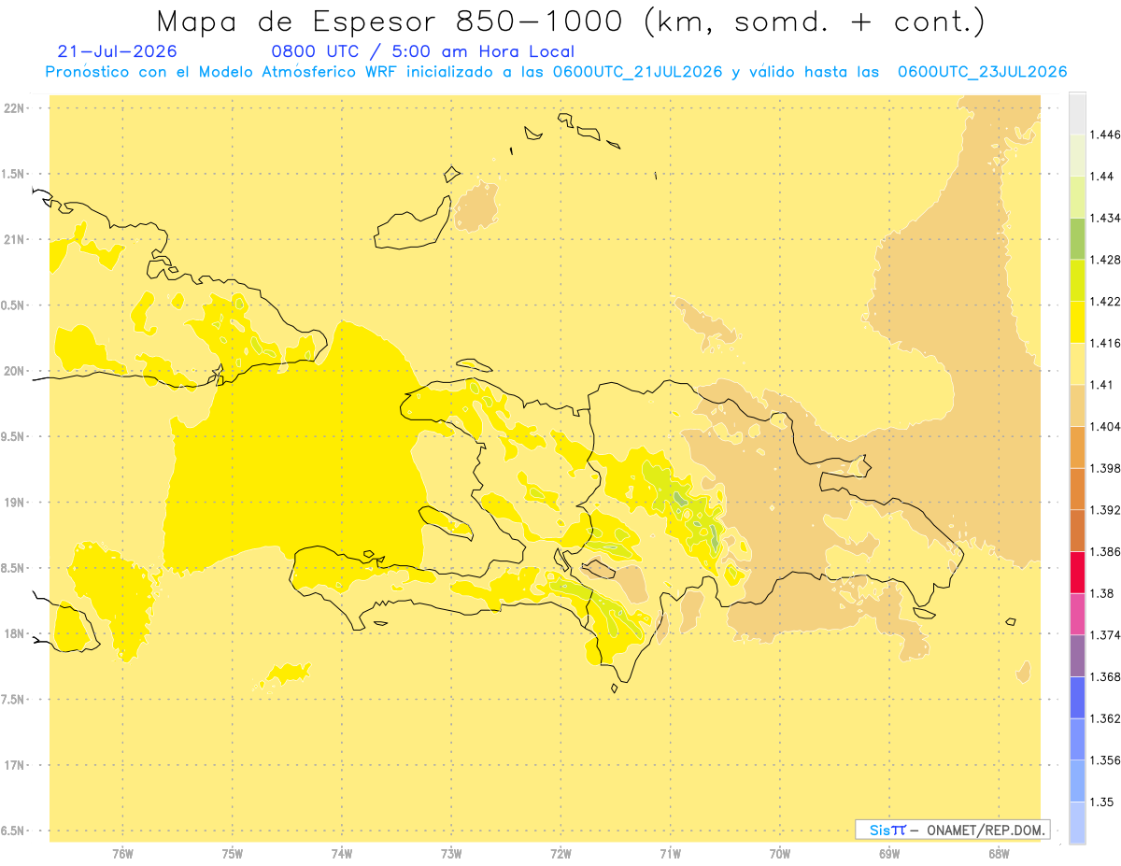Pick the purple colorbar segment between 1.368 and 1.374
This screenshot has width=1121, height=866.
click(1077, 656)
